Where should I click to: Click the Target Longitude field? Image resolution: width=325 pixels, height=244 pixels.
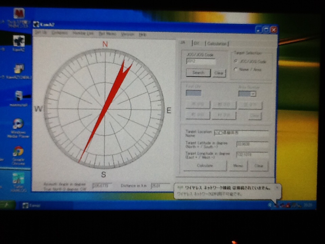click(252, 155)
